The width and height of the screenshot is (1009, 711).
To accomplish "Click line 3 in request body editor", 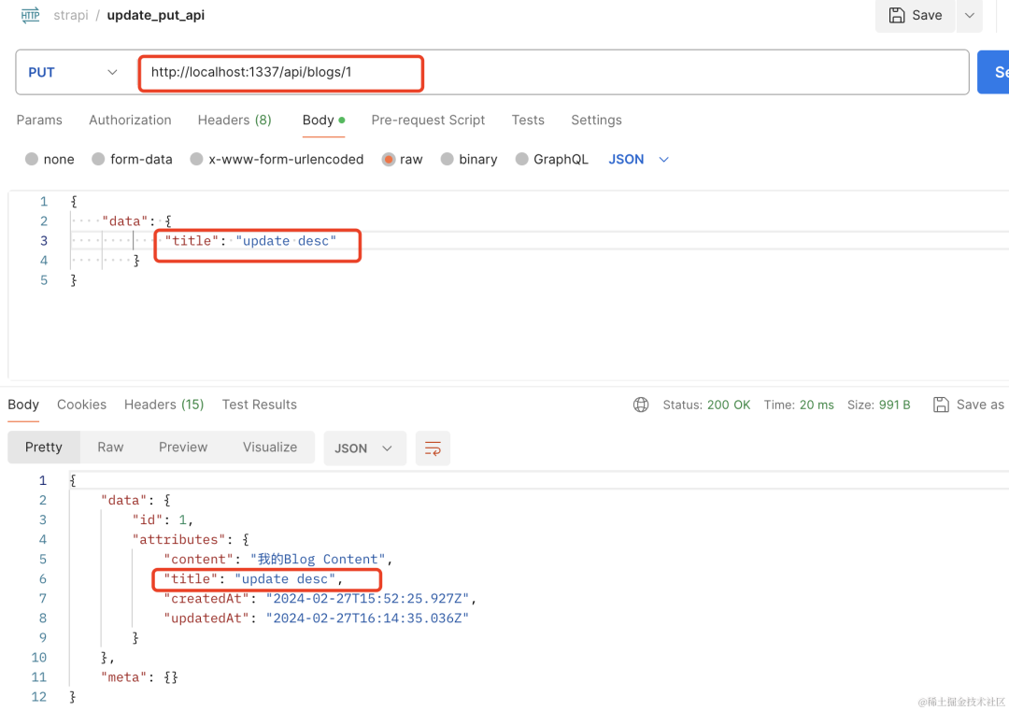I will click(x=539, y=241).
